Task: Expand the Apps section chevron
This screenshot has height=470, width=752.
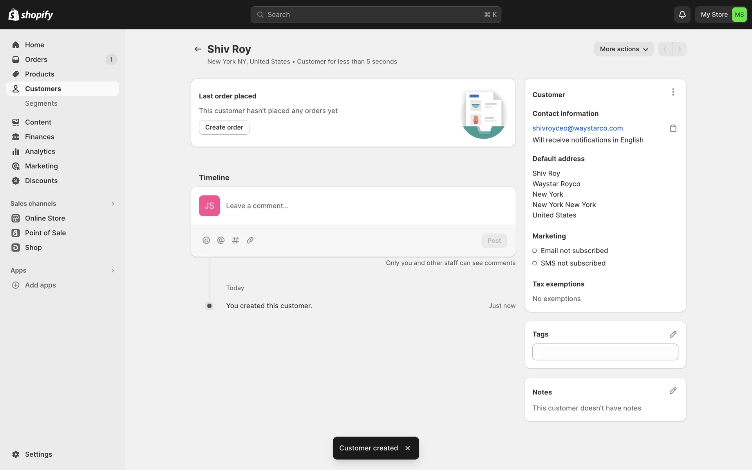Action: [113, 271]
